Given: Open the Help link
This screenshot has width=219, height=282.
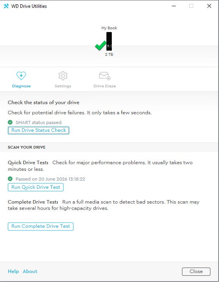Looking at the screenshot, I should click(13, 271).
